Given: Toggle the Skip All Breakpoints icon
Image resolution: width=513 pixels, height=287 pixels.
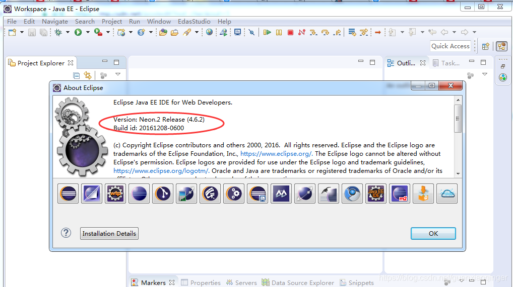Looking at the screenshot, I should coord(251,32).
